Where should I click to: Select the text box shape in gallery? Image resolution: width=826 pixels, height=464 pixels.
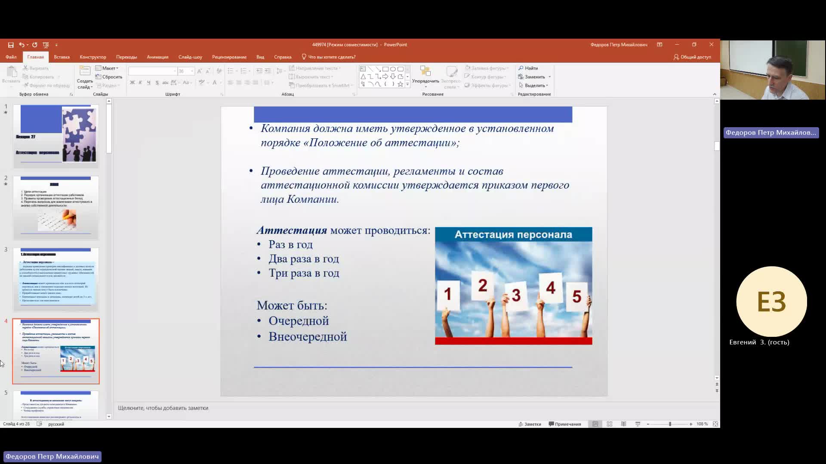click(x=363, y=69)
